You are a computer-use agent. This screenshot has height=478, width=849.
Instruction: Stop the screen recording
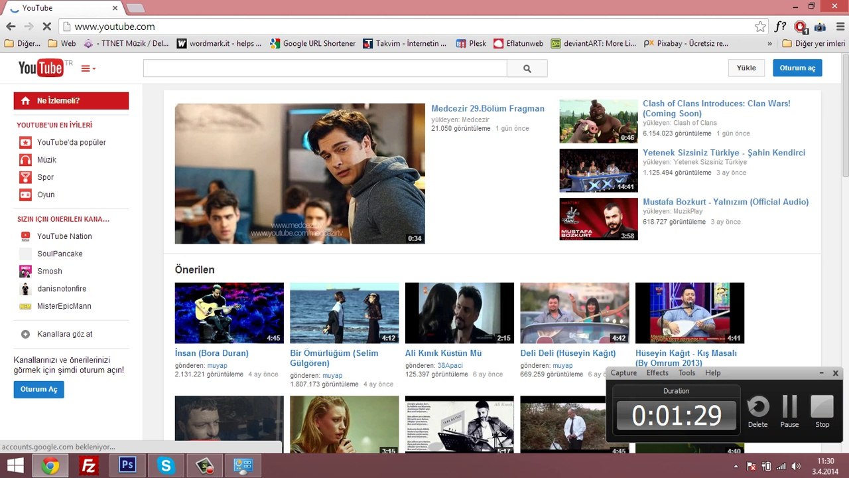click(x=822, y=412)
